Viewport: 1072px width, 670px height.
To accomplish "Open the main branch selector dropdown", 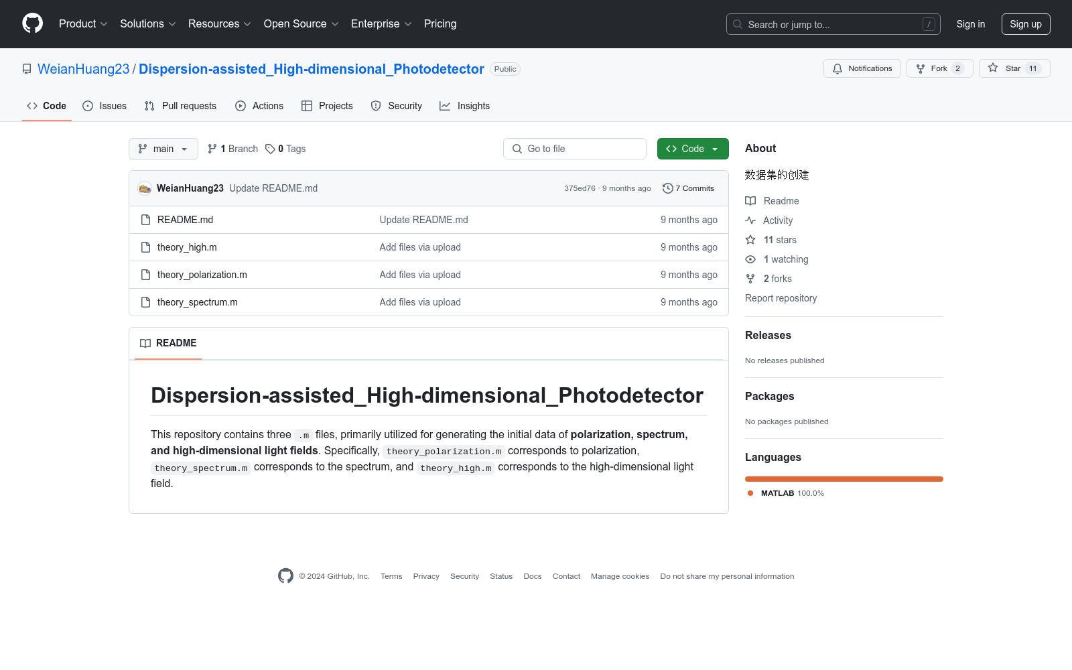I will click(x=163, y=149).
